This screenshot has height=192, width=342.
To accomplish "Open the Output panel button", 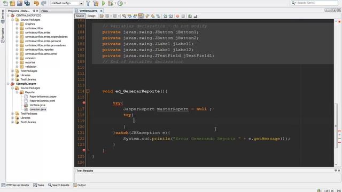I will click(80, 185).
